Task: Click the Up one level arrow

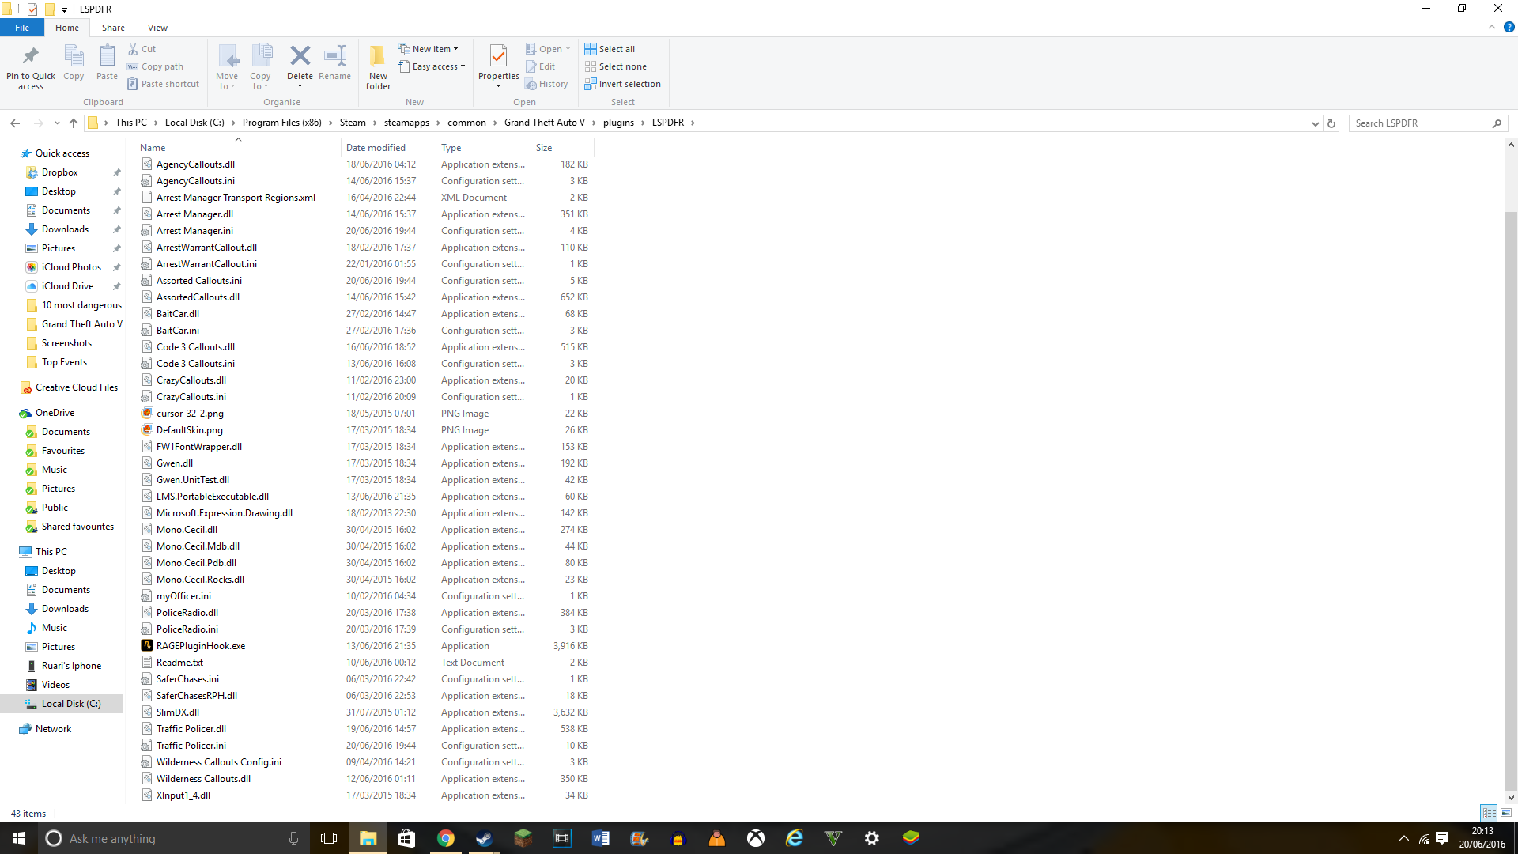Action: [74, 123]
